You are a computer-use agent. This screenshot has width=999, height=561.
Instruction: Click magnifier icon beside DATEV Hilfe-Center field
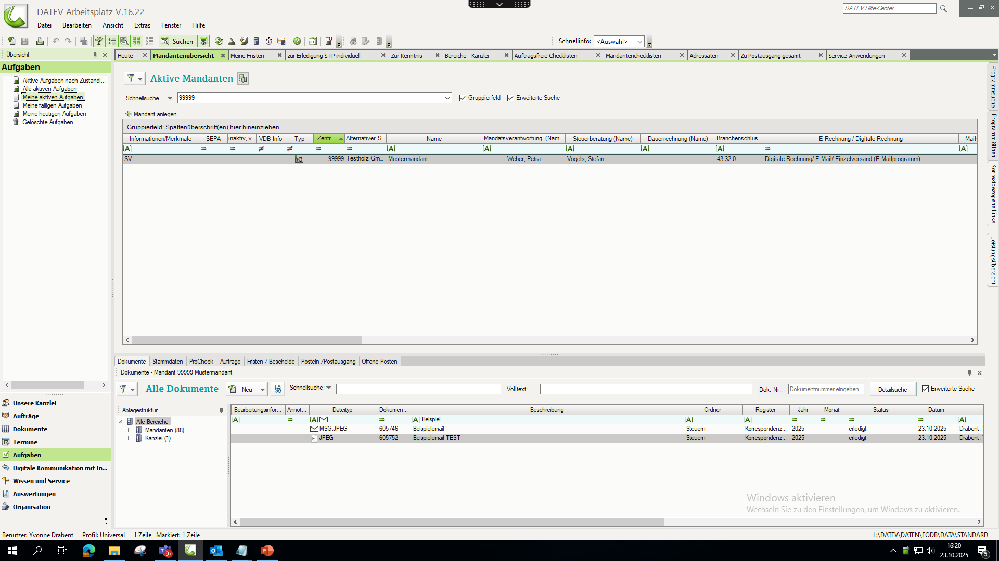(x=943, y=8)
